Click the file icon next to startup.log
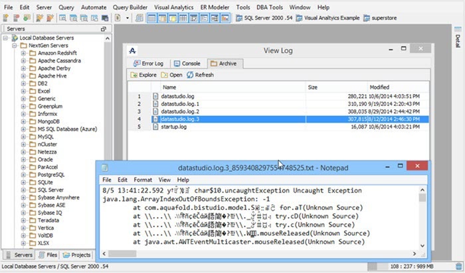This screenshot has height=273, width=465. click(x=155, y=127)
